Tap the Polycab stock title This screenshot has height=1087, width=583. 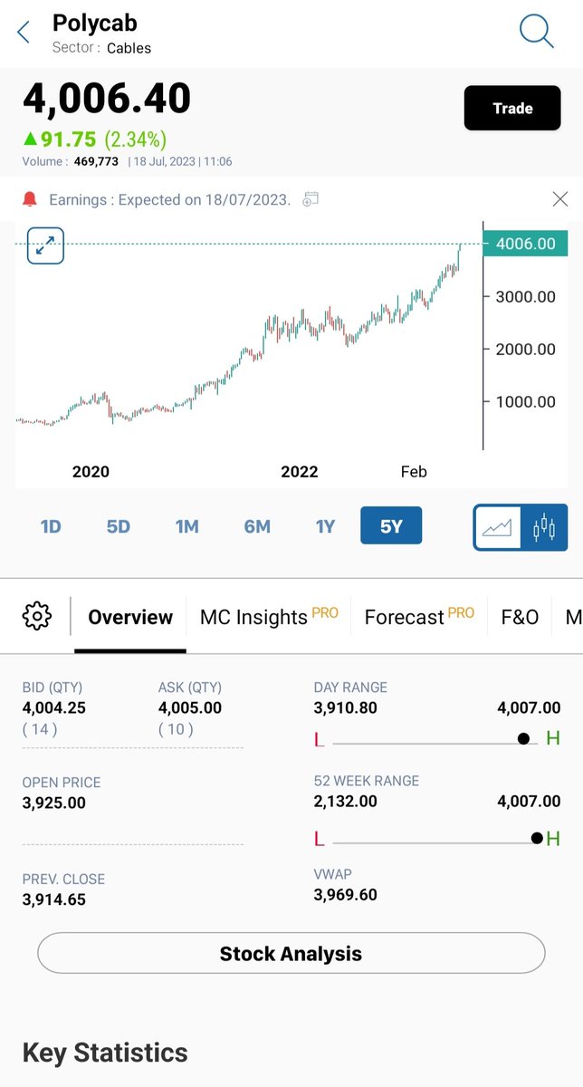[x=95, y=24]
